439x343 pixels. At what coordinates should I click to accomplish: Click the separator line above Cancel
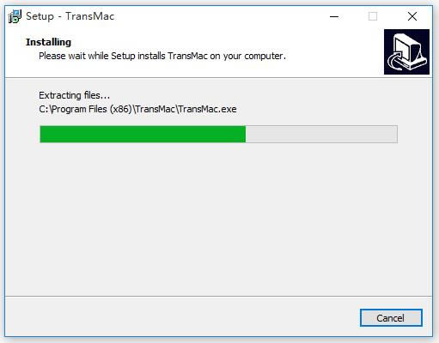tap(218, 296)
